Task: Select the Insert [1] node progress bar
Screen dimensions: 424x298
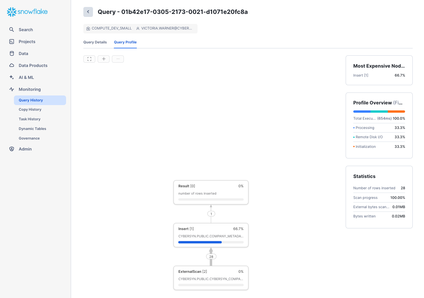Action: coord(211,242)
